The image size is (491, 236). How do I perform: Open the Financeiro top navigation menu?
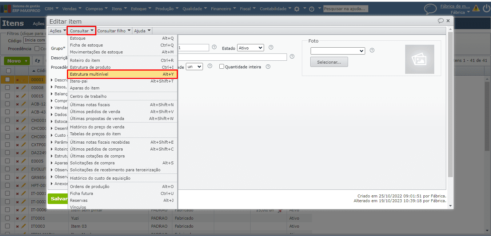pyautogui.click(x=223, y=9)
